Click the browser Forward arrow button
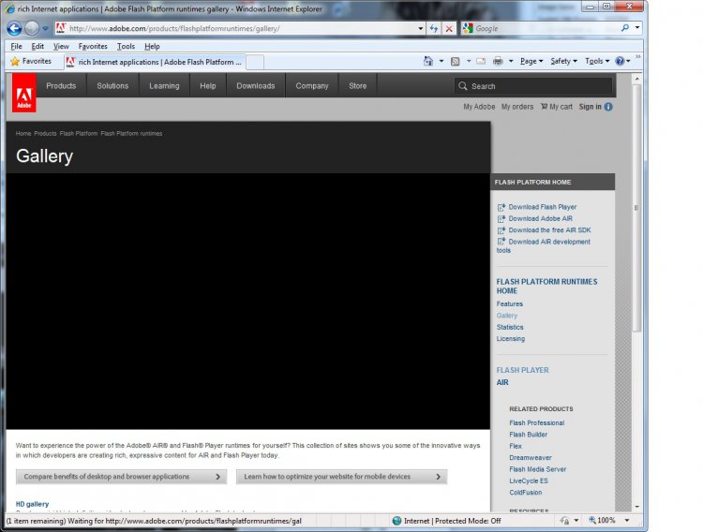The width and height of the screenshot is (703, 532). (x=32, y=28)
